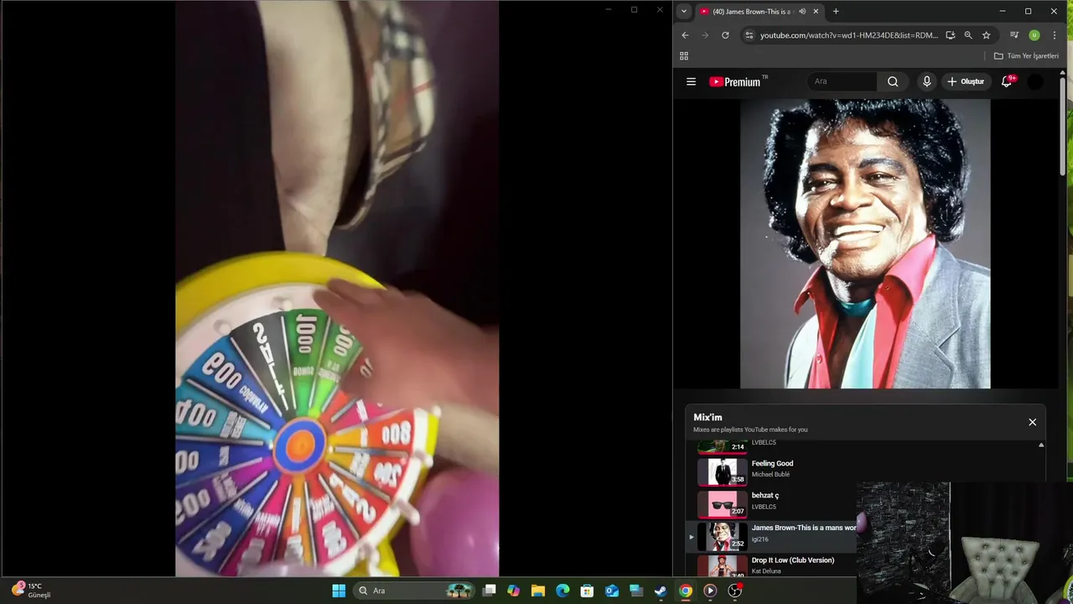
Task: Open the Oluştur create menu
Action: tap(966, 81)
